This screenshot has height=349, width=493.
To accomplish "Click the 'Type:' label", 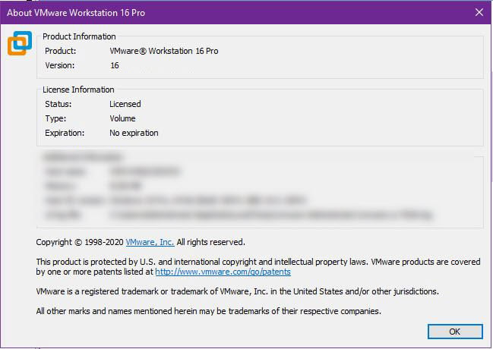I will pos(55,118).
